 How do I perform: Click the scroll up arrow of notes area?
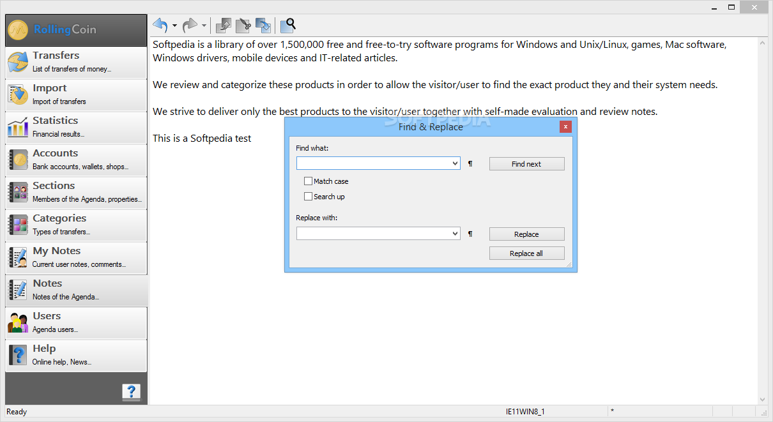pyautogui.click(x=762, y=41)
